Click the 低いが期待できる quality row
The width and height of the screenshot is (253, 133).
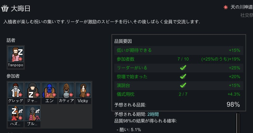pyautogui.click(x=178, y=50)
